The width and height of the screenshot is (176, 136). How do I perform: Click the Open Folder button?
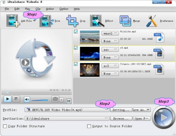pos(142,118)
